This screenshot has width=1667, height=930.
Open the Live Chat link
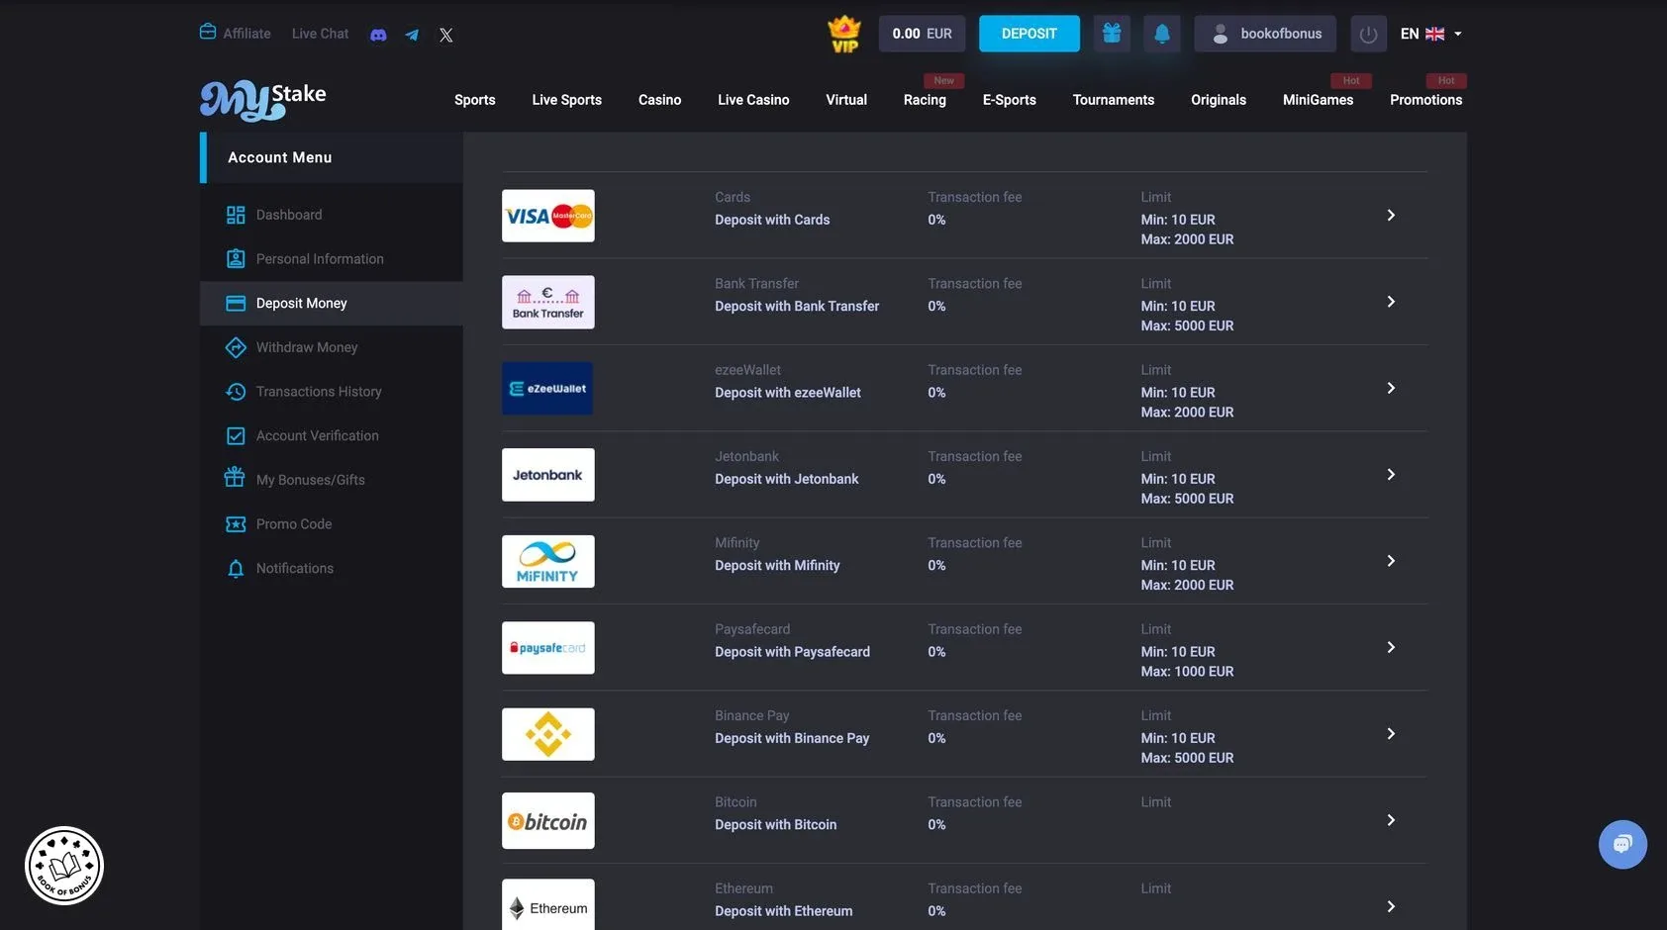pyautogui.click(x=321, y=34)
